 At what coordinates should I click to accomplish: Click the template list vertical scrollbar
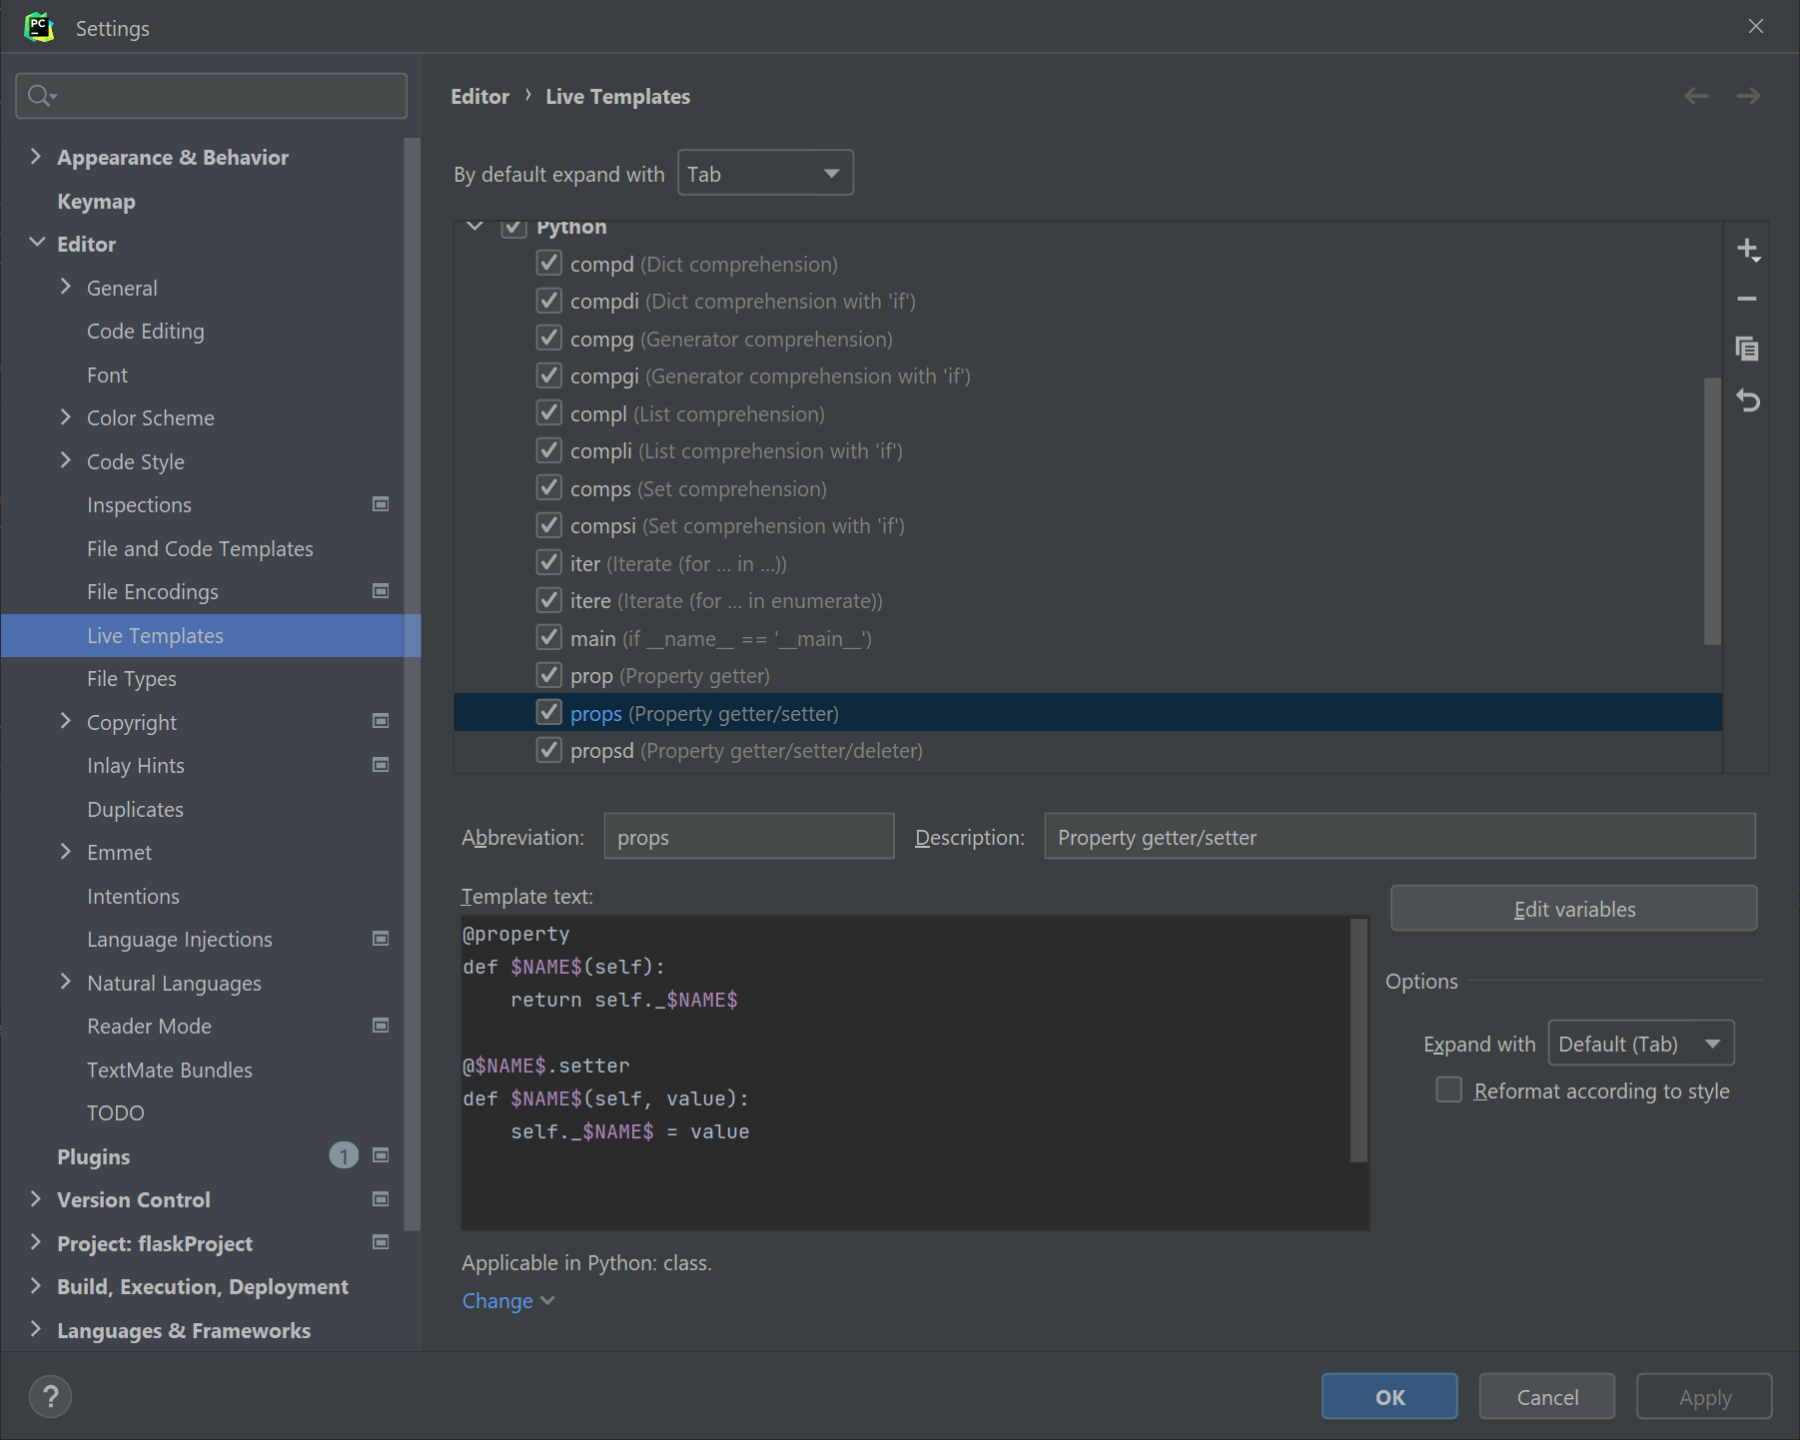click(1712, 510)
